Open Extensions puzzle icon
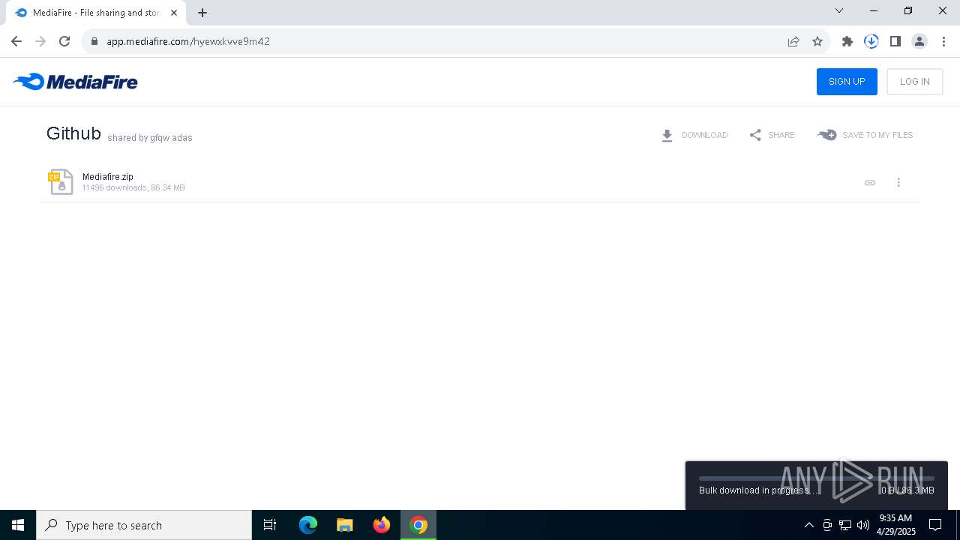This screenshot has height=540, width=960. [x=847, y=41]
